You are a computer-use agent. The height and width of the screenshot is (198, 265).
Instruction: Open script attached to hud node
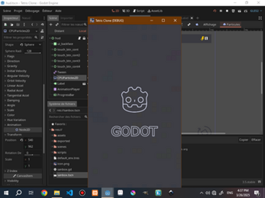(x=79, y=38)
